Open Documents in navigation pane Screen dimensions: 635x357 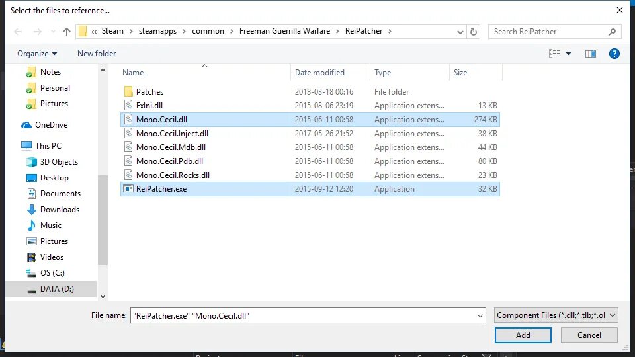(60, 194)
